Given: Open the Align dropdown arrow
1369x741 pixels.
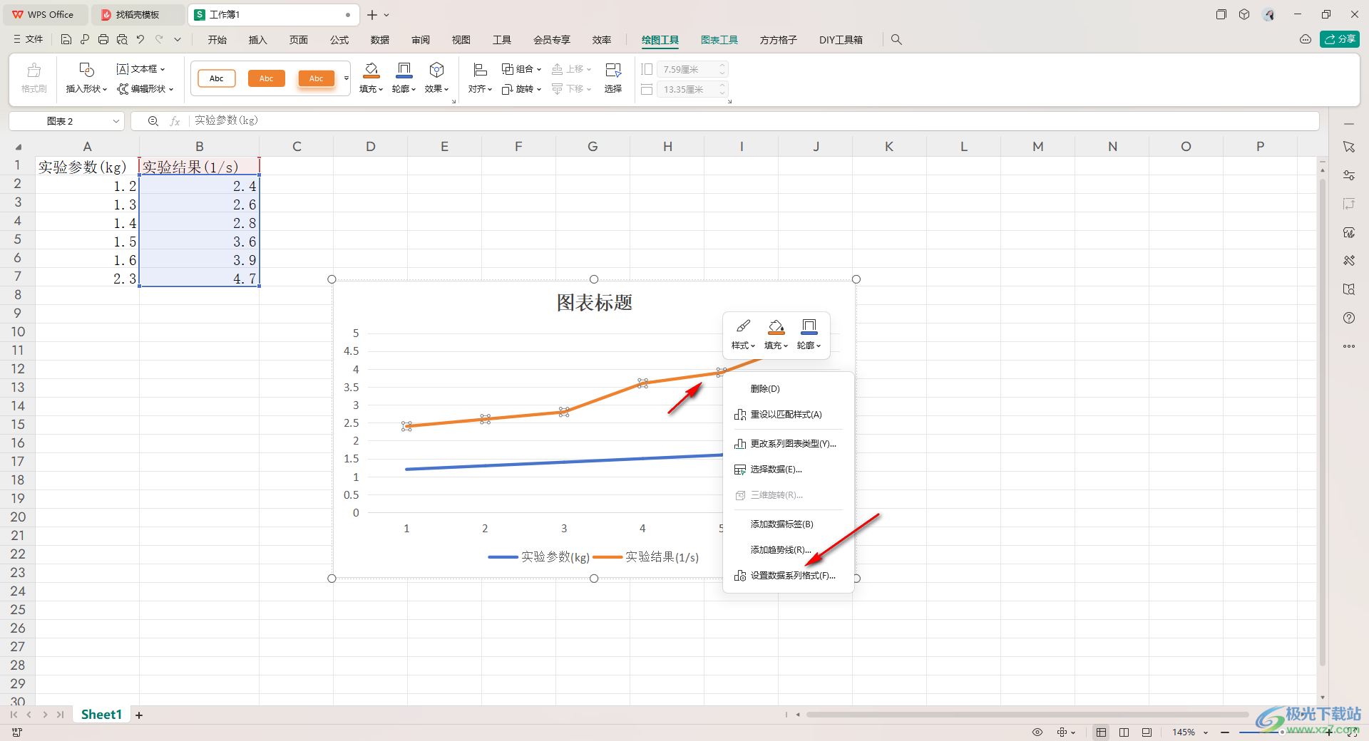Looking at the screenshot, I should coord(490,89).
